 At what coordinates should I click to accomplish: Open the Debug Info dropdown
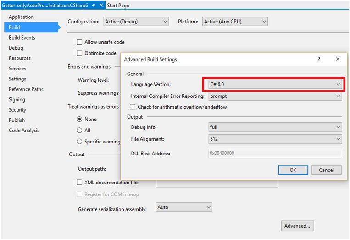[275, 127]
